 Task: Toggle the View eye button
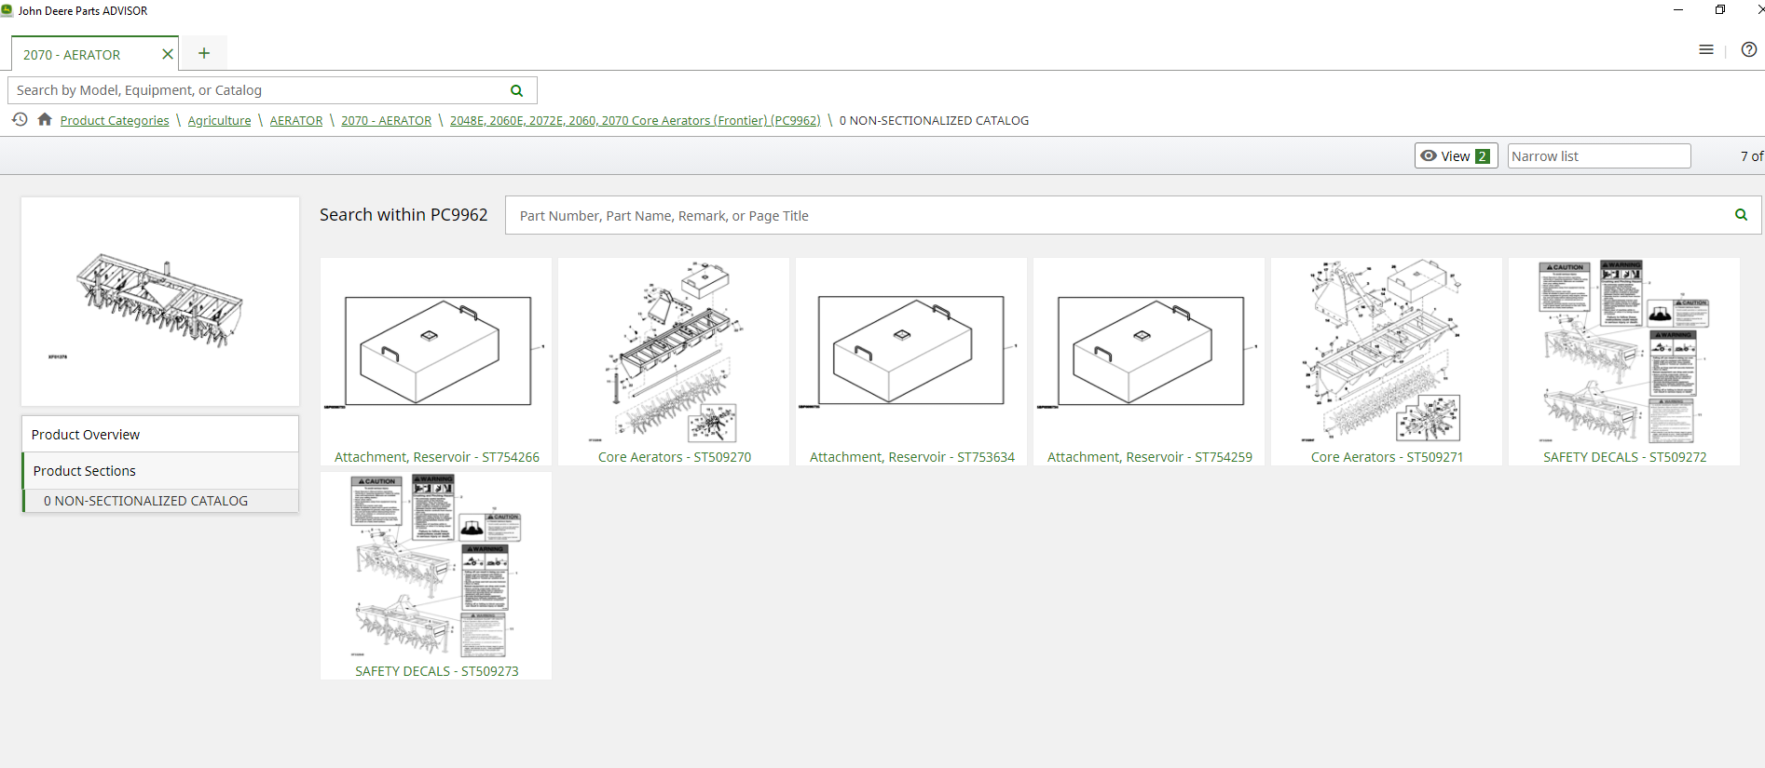point(1456,155)
